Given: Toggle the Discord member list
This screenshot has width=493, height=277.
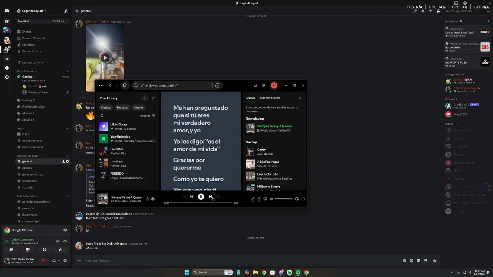Looking at the screenshot, I should tap(438, 11).
